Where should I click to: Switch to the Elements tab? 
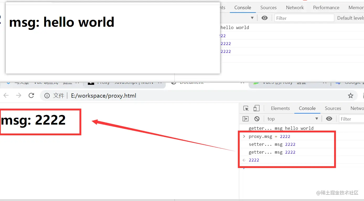pos(280,108)
